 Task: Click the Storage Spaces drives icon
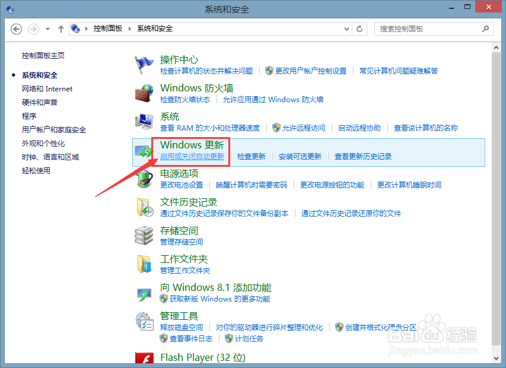(144, 236)
